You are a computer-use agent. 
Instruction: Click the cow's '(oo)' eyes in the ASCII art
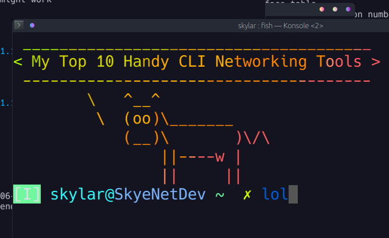click(142, 118)
